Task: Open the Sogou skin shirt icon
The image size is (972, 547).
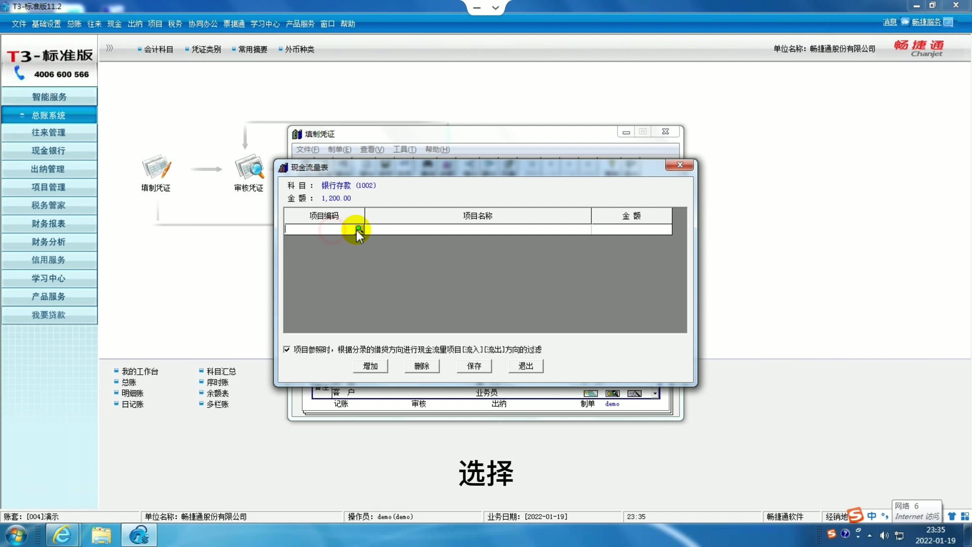Action: pos(952,516)
